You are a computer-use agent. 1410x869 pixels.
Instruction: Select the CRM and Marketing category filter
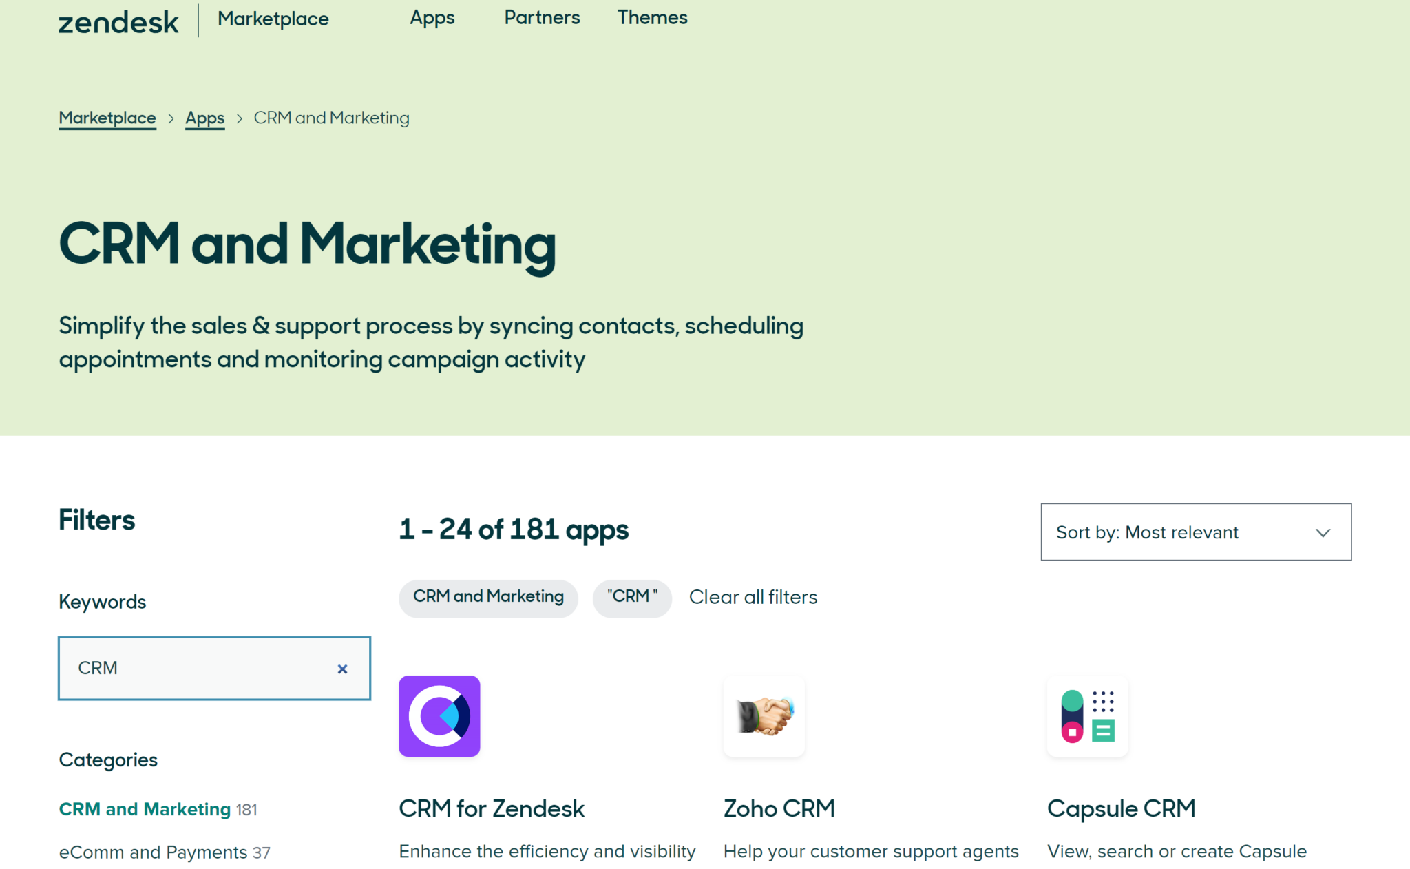coord(144,809)
